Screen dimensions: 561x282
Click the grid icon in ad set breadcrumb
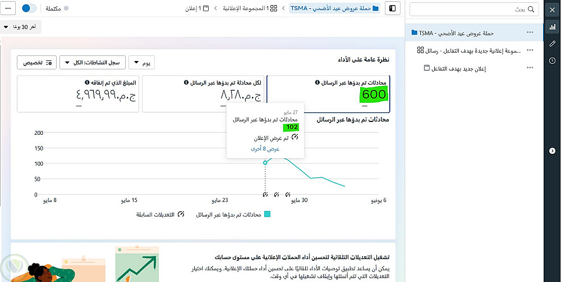[274, 8]
